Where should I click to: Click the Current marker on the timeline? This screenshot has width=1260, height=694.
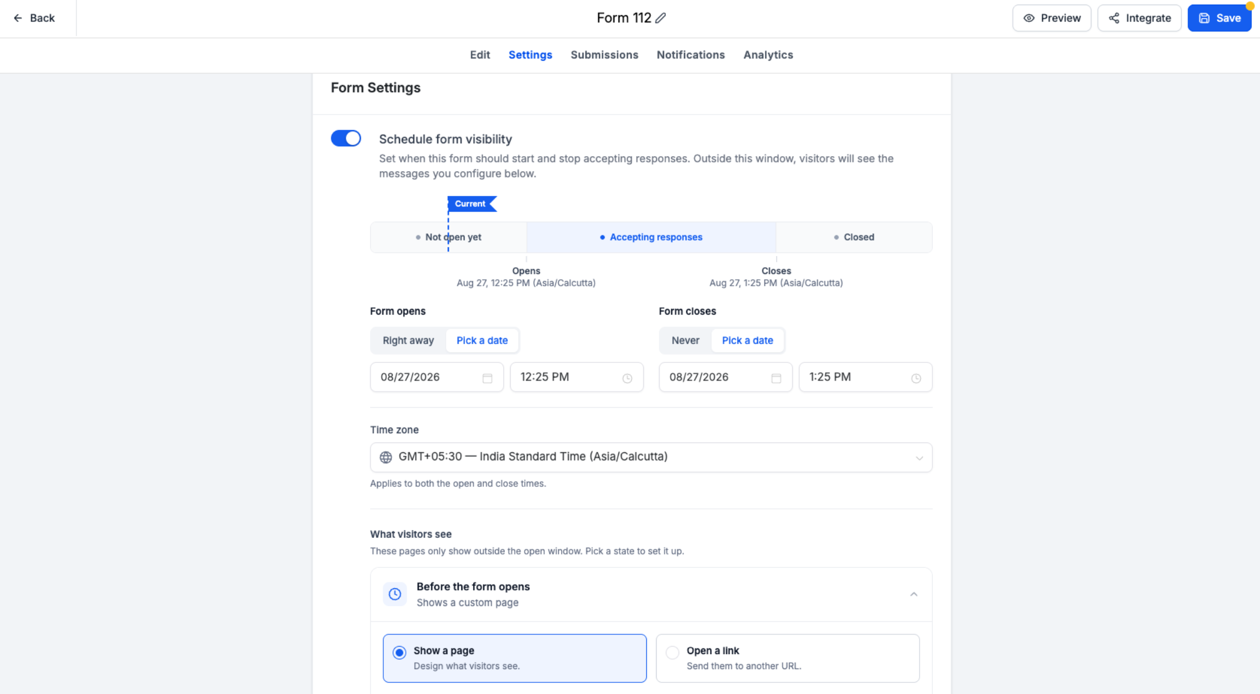tap(472, 204)
